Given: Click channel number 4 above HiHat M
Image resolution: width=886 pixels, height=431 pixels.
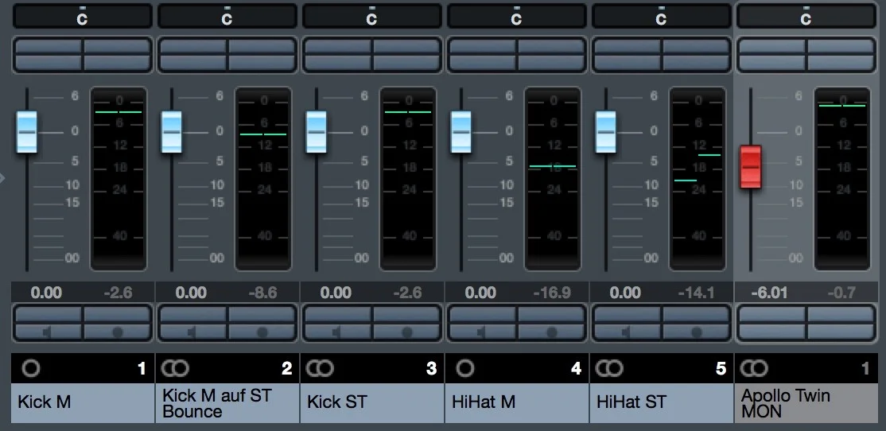Looking at the screenshot, I should point(576,369).
